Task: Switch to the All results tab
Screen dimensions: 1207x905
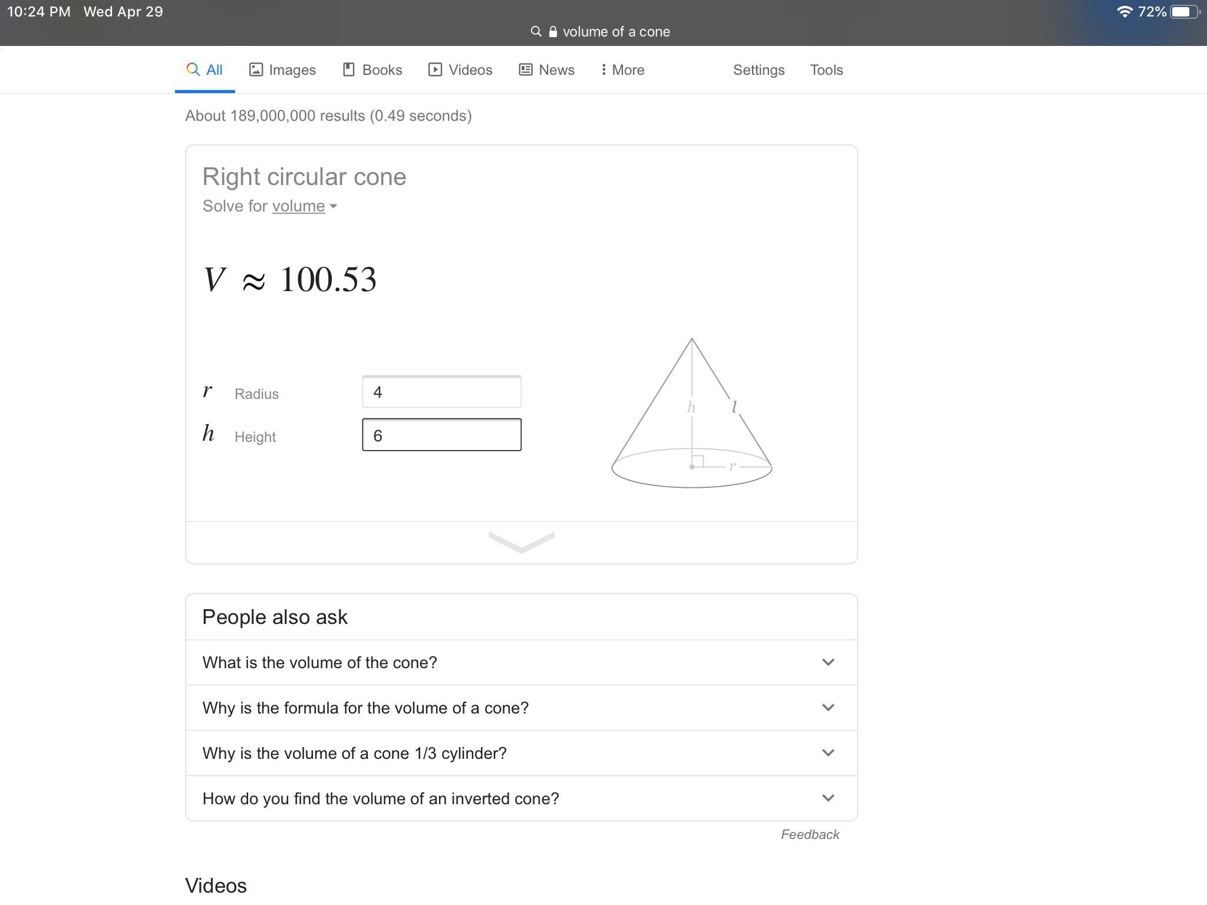Action: [x=205, y=70]
